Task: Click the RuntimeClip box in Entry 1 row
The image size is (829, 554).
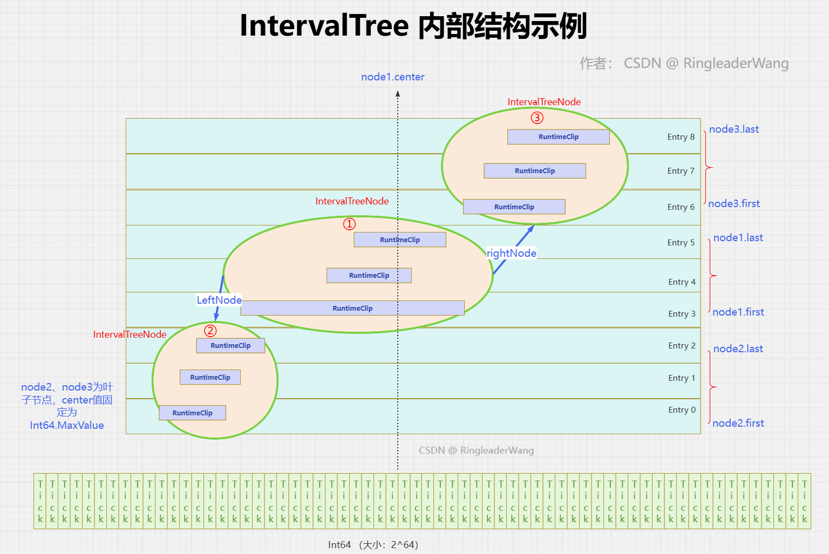Action: (x=210, y=377)
